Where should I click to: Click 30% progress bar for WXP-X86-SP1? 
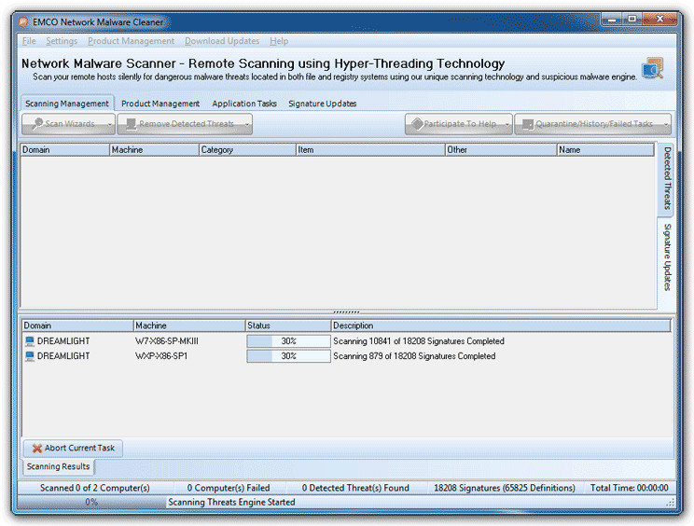tap(288, 356)
